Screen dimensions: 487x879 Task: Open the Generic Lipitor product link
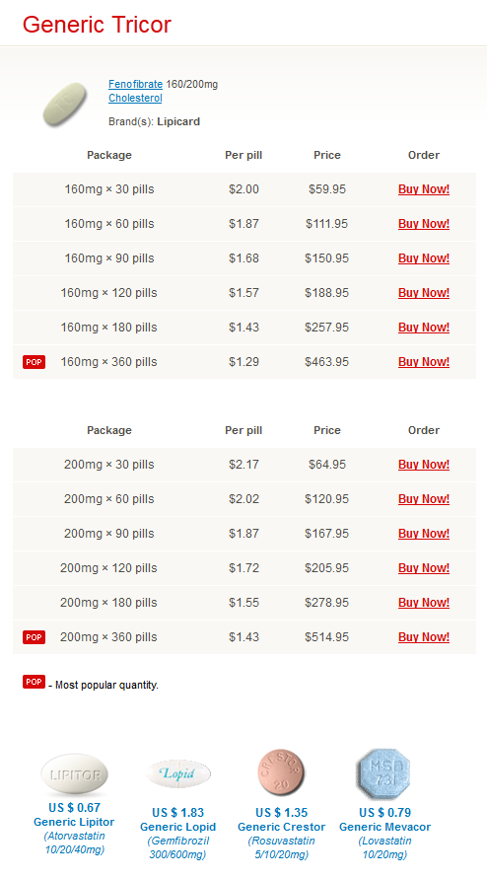point(74,822)
